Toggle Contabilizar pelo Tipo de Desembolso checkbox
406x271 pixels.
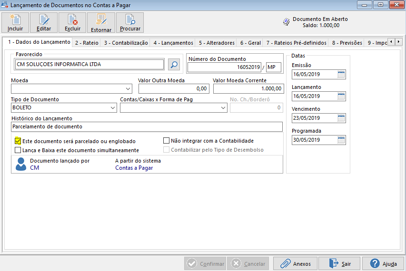pyautogui.click(x=166, y=149)
